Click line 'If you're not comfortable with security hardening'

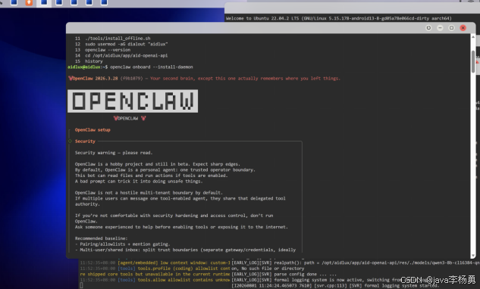click(x=174, y=216)
